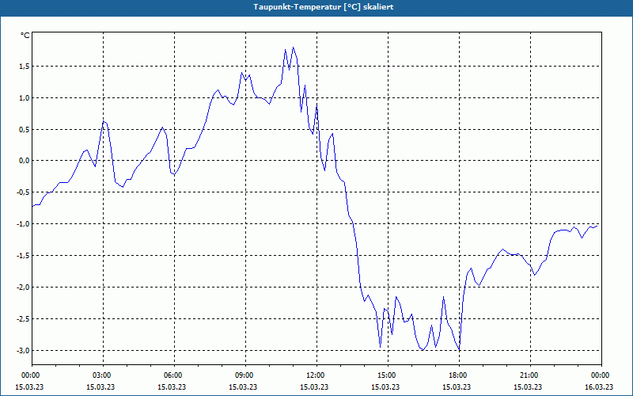This screenshot has height=396, width=633.
Task: Click the -2,5 y-axis value
Action: 24,319
